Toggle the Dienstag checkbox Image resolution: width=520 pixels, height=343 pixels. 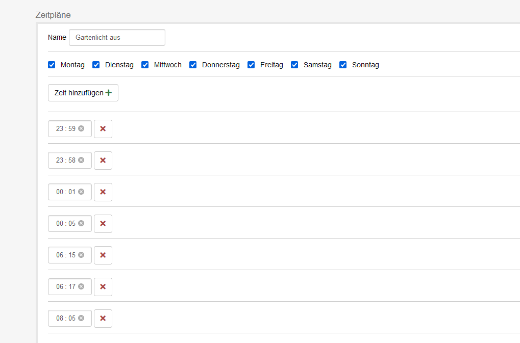click(96, 65)
